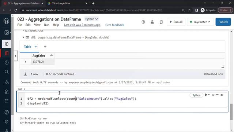The height and width of the screenshot is (132, 234).
Task: Sort the AvgSales column with arrow
Action: [x=51, y=55]
